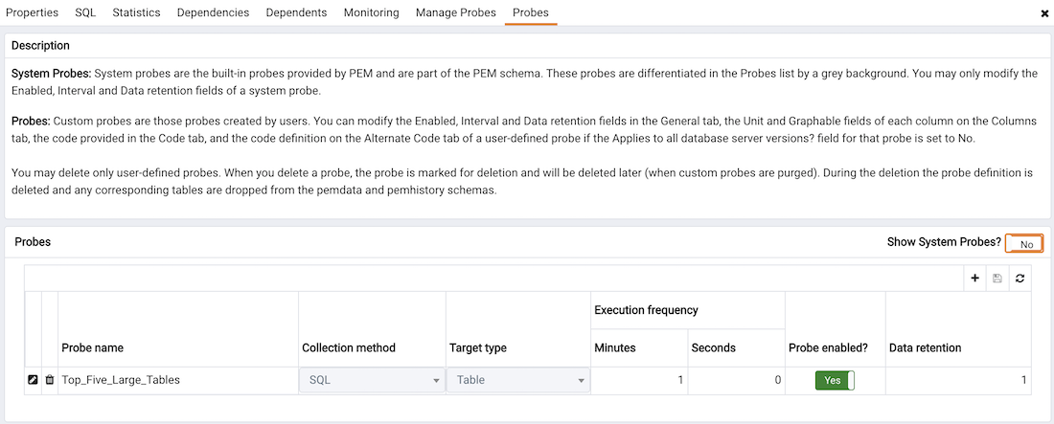The image size is (1054, 424).
Task: Toggle Show System Probes switch
Action: click(x=1023, y=244)
